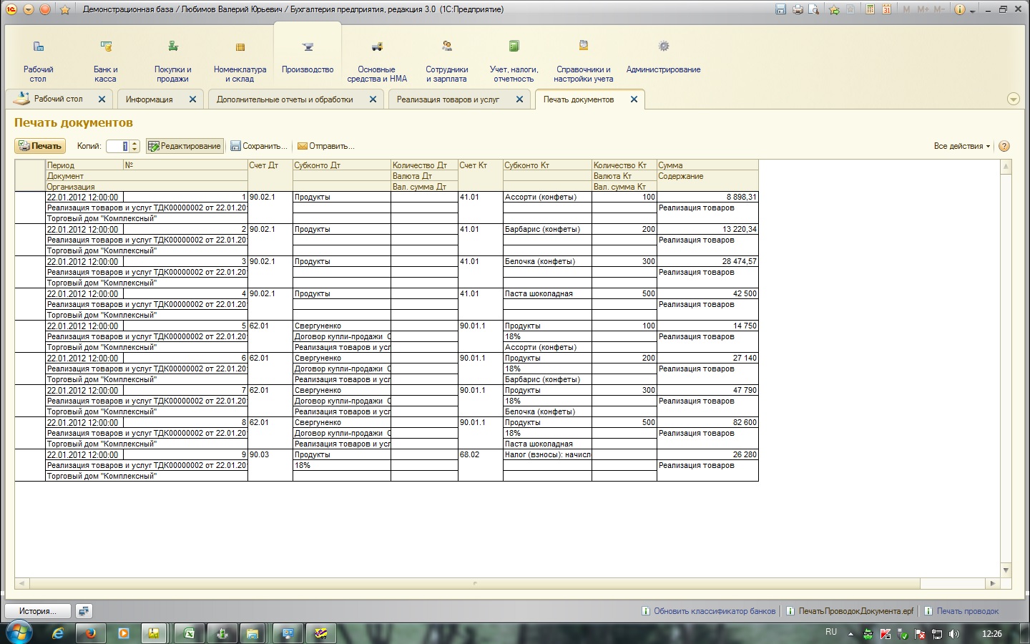Open the Основные средства и НМА section
This screenshot has width=1030, height=644.
(x=377, y=62)
